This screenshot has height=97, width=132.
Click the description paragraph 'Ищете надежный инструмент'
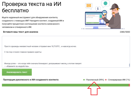pyautogui.click(x=33, y=22)
